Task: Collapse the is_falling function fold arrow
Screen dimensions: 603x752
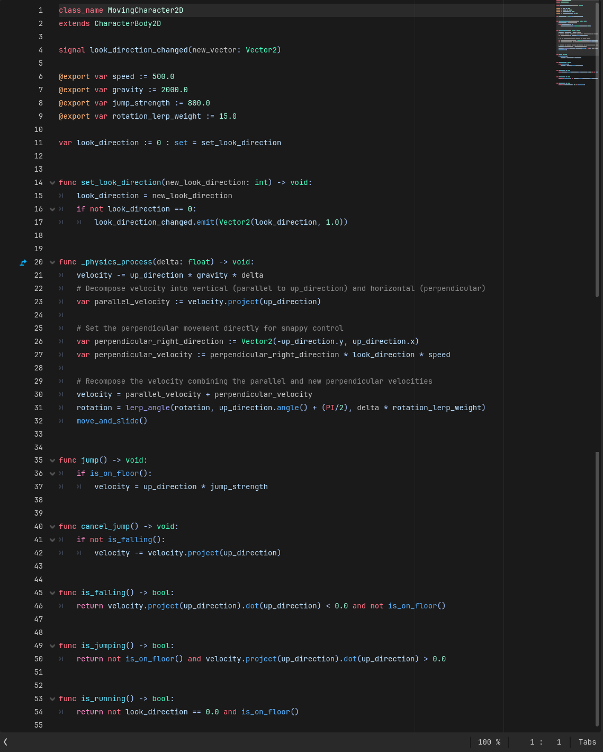Action: (52, 593)
